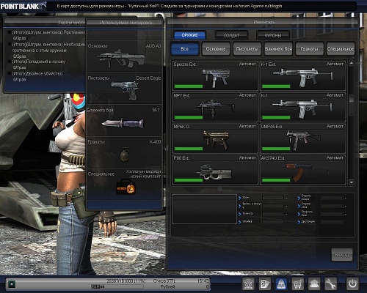Click the inventory scrollbar thumb

coord(352,105)
